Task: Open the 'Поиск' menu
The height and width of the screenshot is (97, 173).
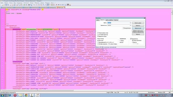Action: coord(11,3)
